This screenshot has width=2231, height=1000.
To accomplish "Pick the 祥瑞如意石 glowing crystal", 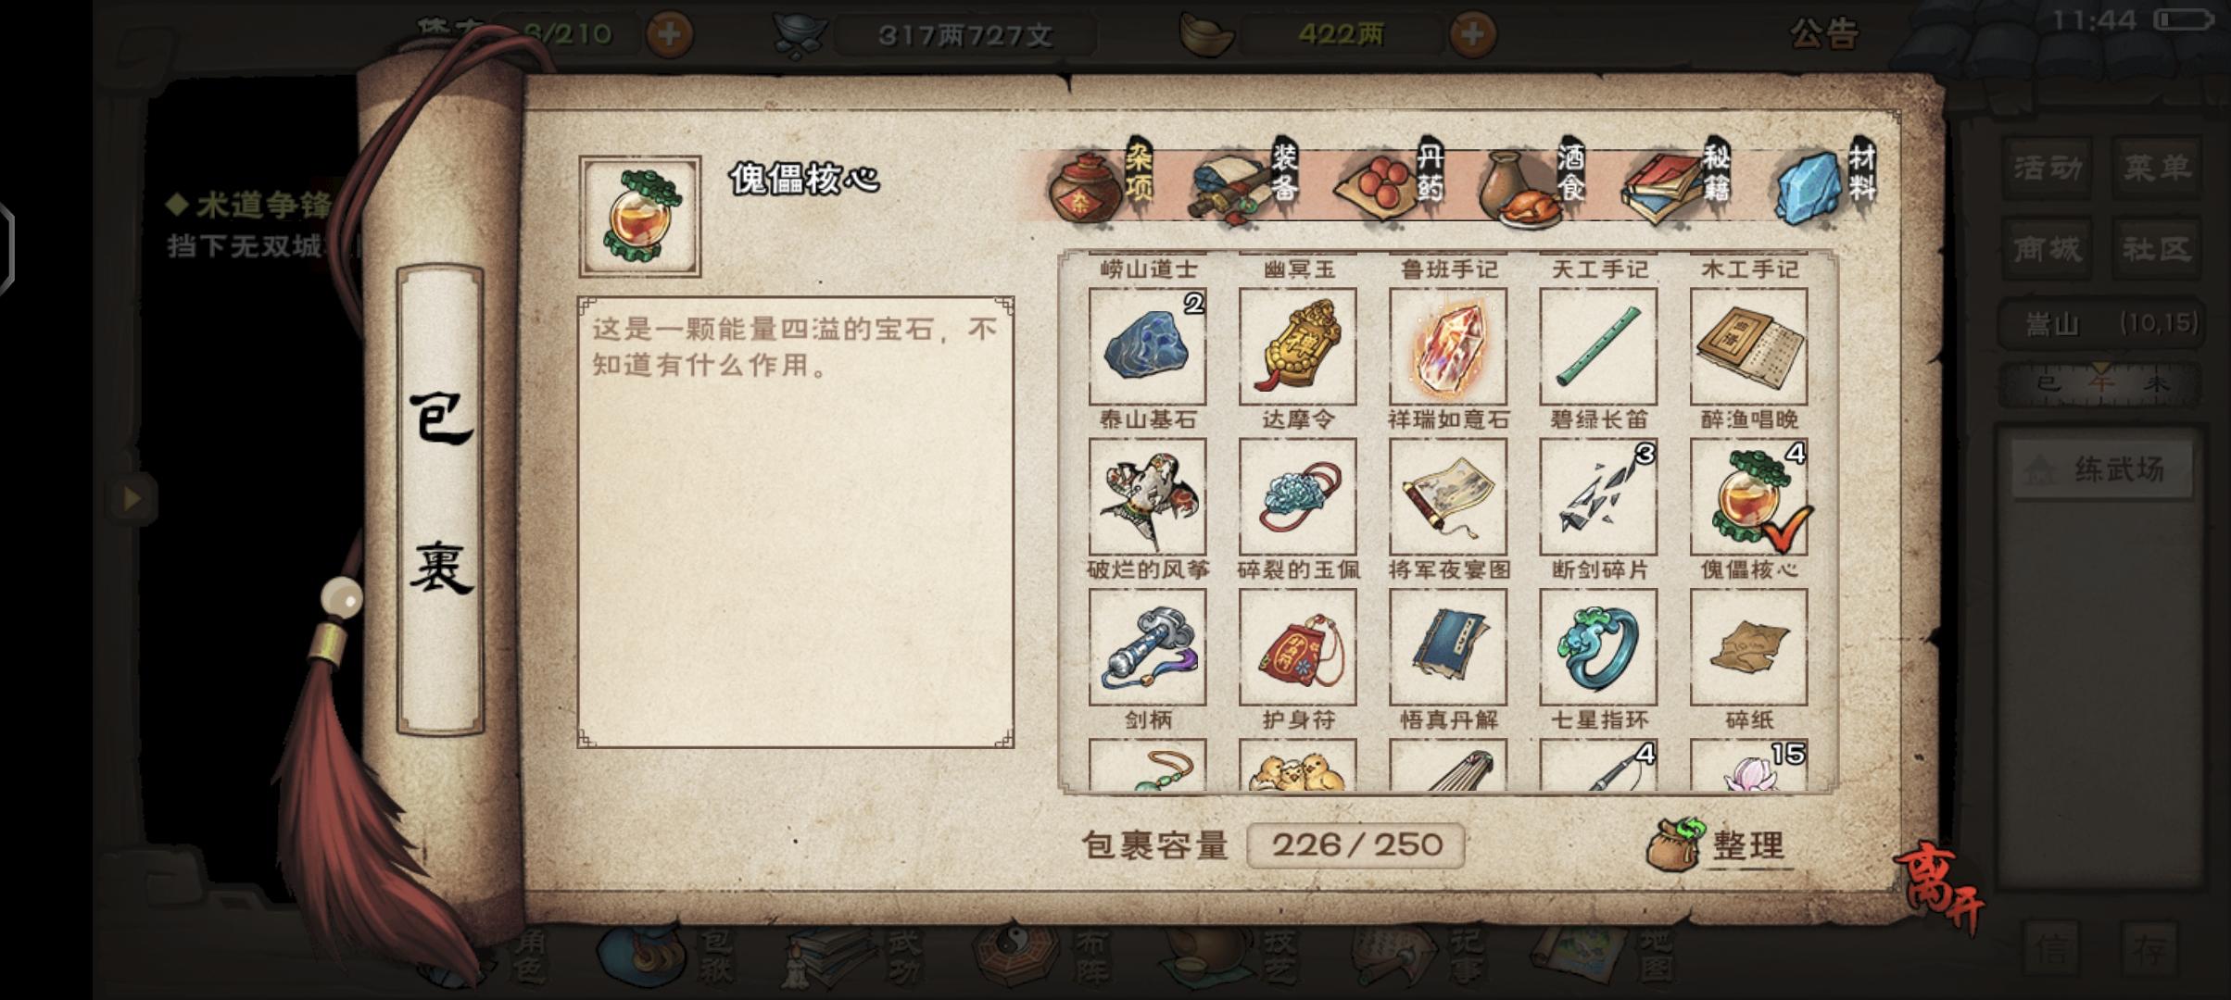I will [x=1448, y=346].
